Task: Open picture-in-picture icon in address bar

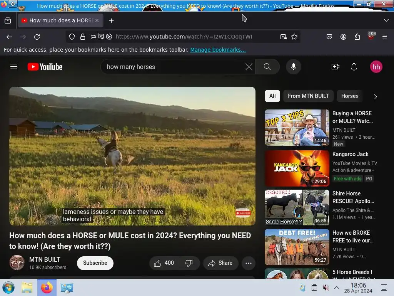Action: point(284,37)
